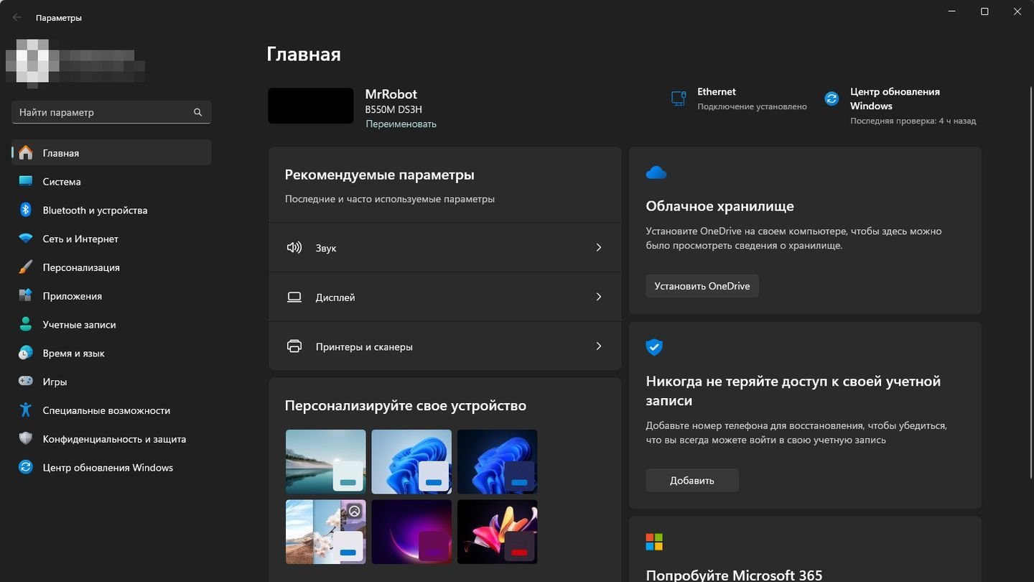Click the Home (Главная) house icon in sidebar
This screenshot has height=582, width=1034.
click(x=26, y=153)
